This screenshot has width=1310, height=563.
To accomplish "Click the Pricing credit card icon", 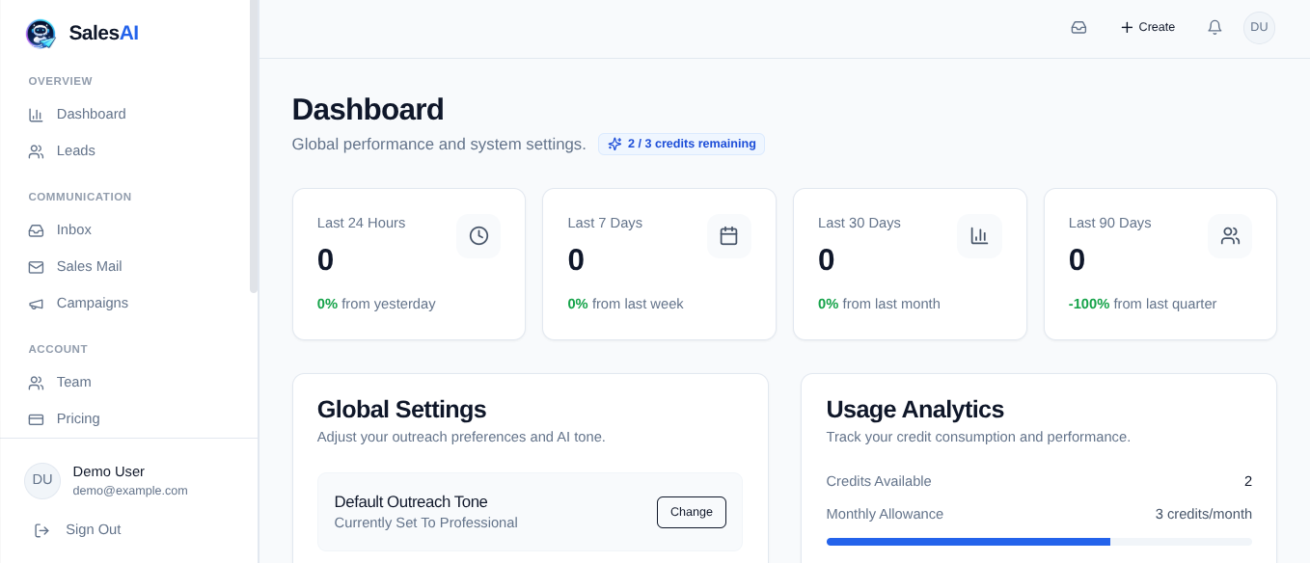I will 36,419.
